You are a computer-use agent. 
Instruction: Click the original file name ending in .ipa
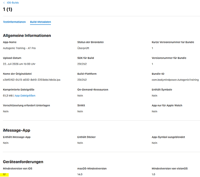32,80
